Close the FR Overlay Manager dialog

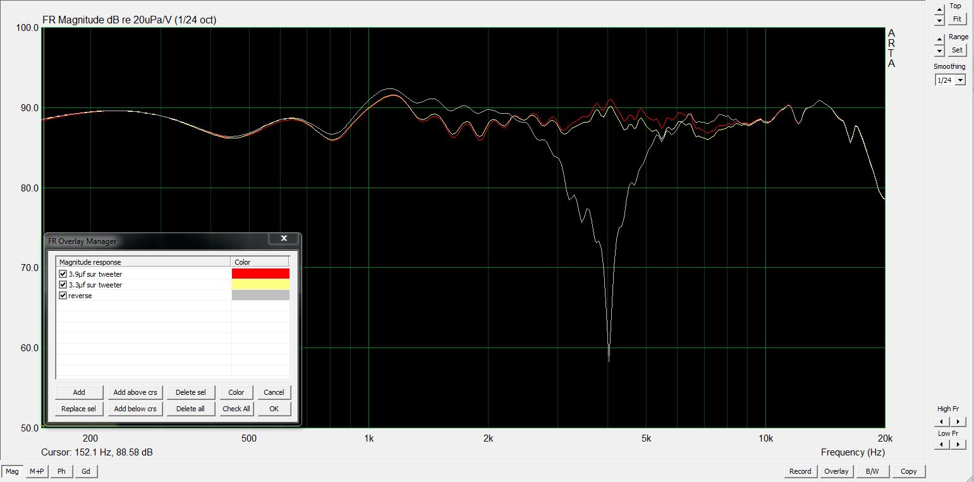click(284, 239)
